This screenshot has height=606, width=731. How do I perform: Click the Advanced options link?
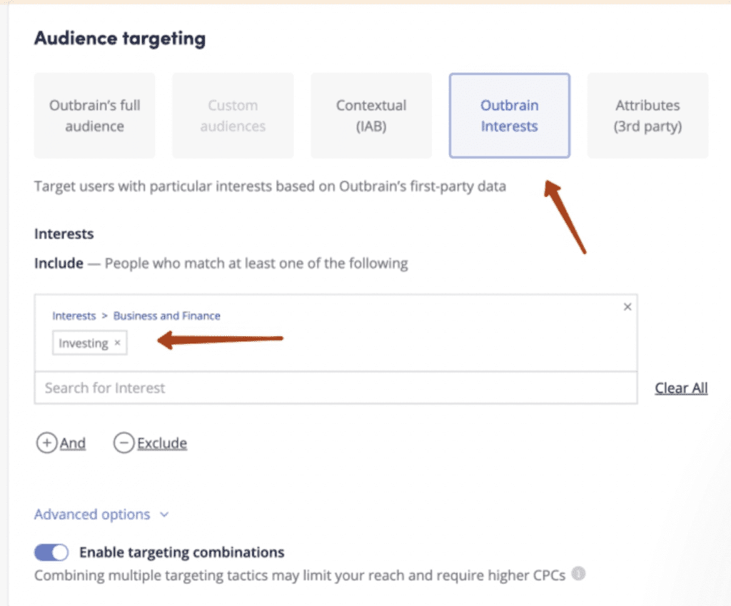[x=92, y=514]
